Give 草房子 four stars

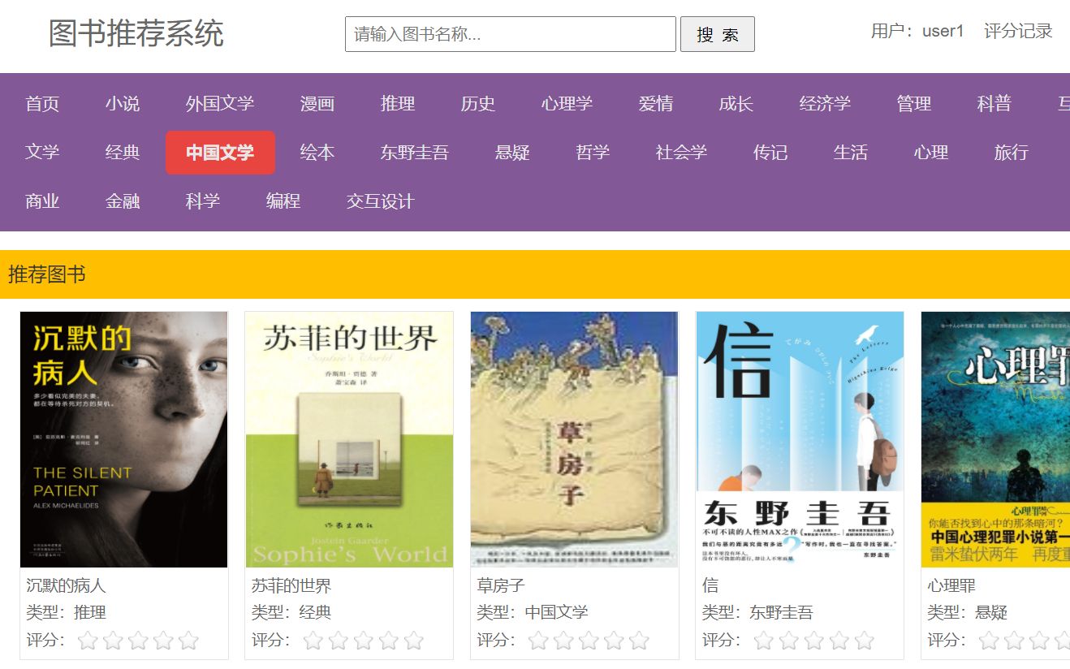coord(614,641)
